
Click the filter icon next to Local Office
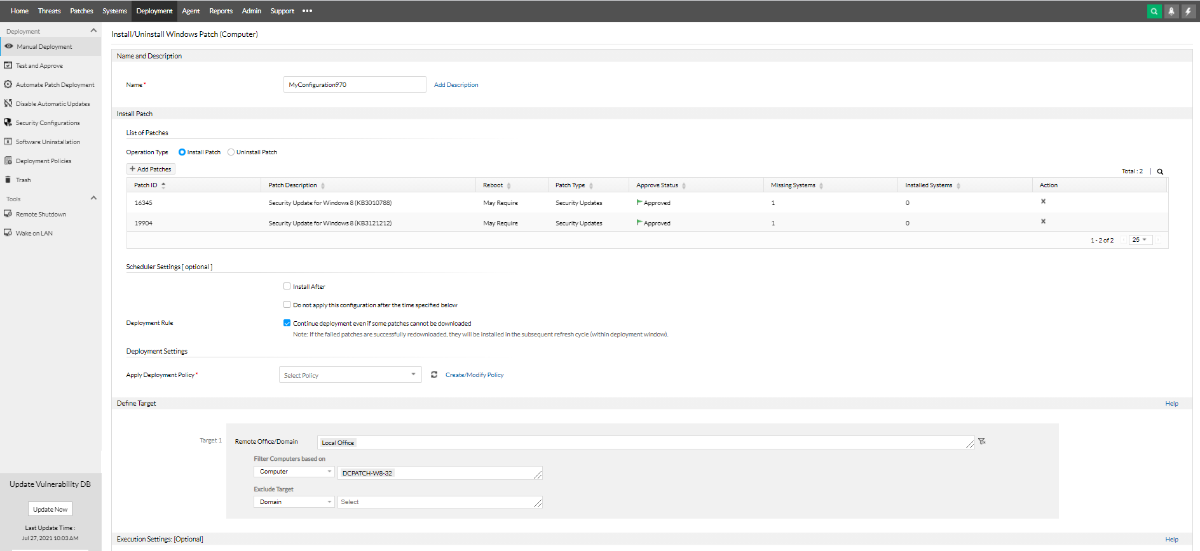coord(982,441)
